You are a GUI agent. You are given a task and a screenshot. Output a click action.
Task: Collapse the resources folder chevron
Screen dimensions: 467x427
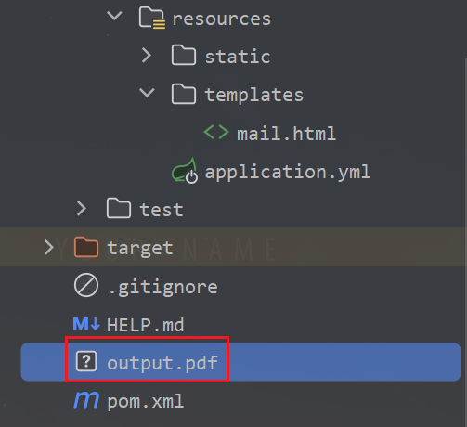[x=114, y=16]
